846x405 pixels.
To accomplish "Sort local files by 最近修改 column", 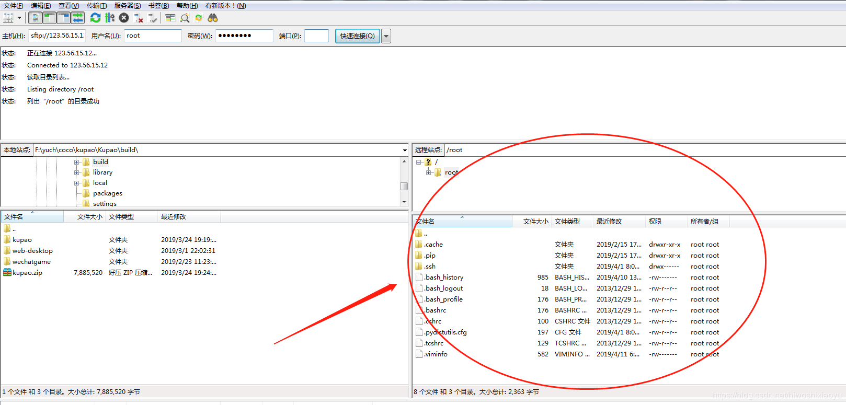I will pos(189,217).
